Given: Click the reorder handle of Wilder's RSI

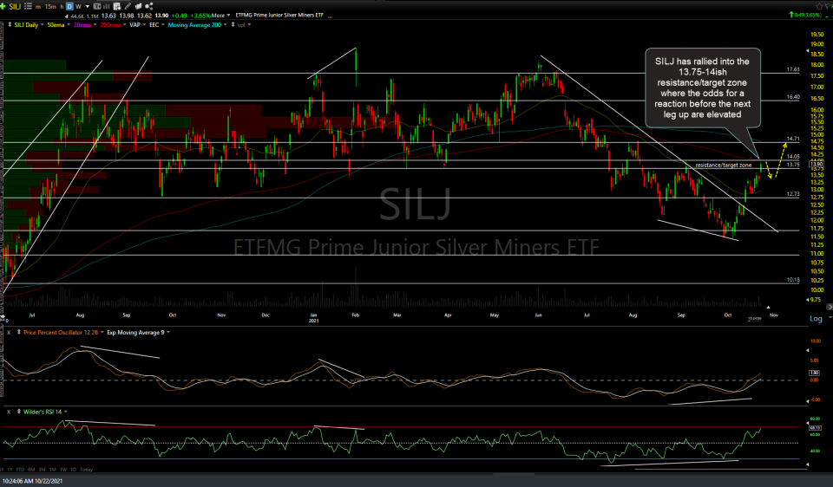Looking at the screenshot, I should tap(19, 412).
